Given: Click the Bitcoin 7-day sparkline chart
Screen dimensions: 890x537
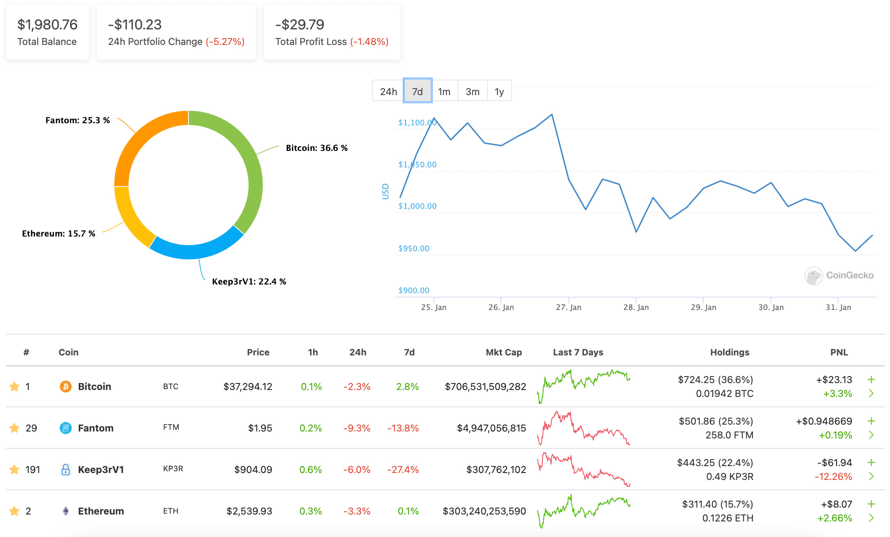Looking at the screenshot, I should 583,386.
